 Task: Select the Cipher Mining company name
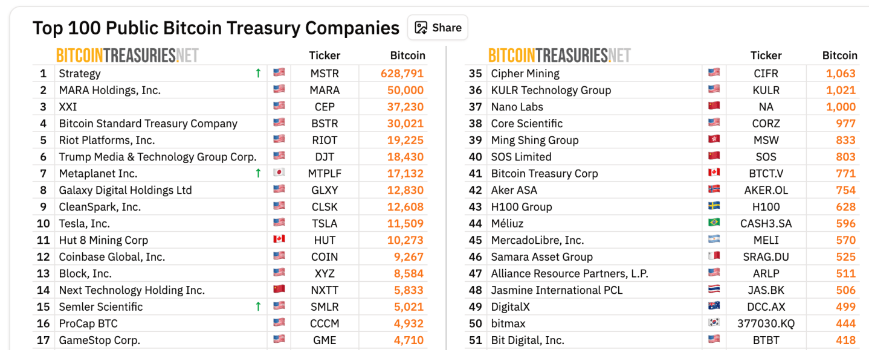tap(525, 74)
